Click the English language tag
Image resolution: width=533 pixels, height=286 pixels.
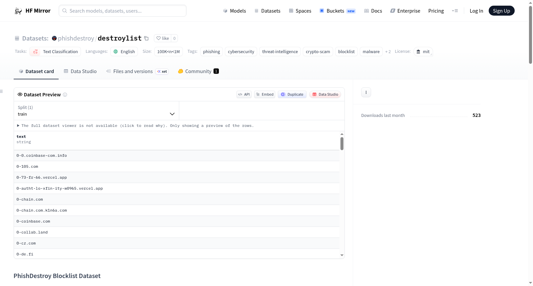[x=124, y=51]
